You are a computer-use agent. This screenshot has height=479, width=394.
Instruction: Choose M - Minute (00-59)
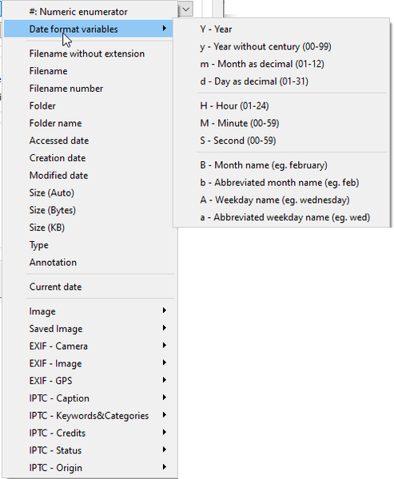[x=282, y=123]
